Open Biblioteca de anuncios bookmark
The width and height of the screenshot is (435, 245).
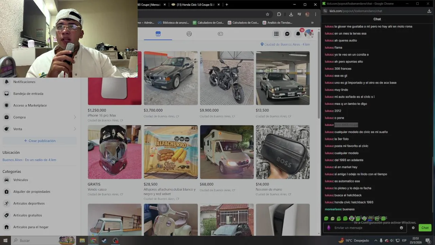click(173, 23)
